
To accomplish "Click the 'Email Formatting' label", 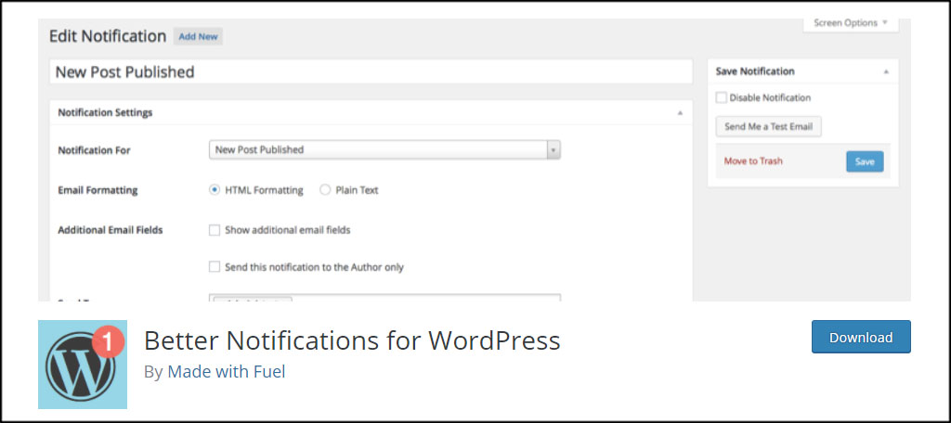I will 98,190.
